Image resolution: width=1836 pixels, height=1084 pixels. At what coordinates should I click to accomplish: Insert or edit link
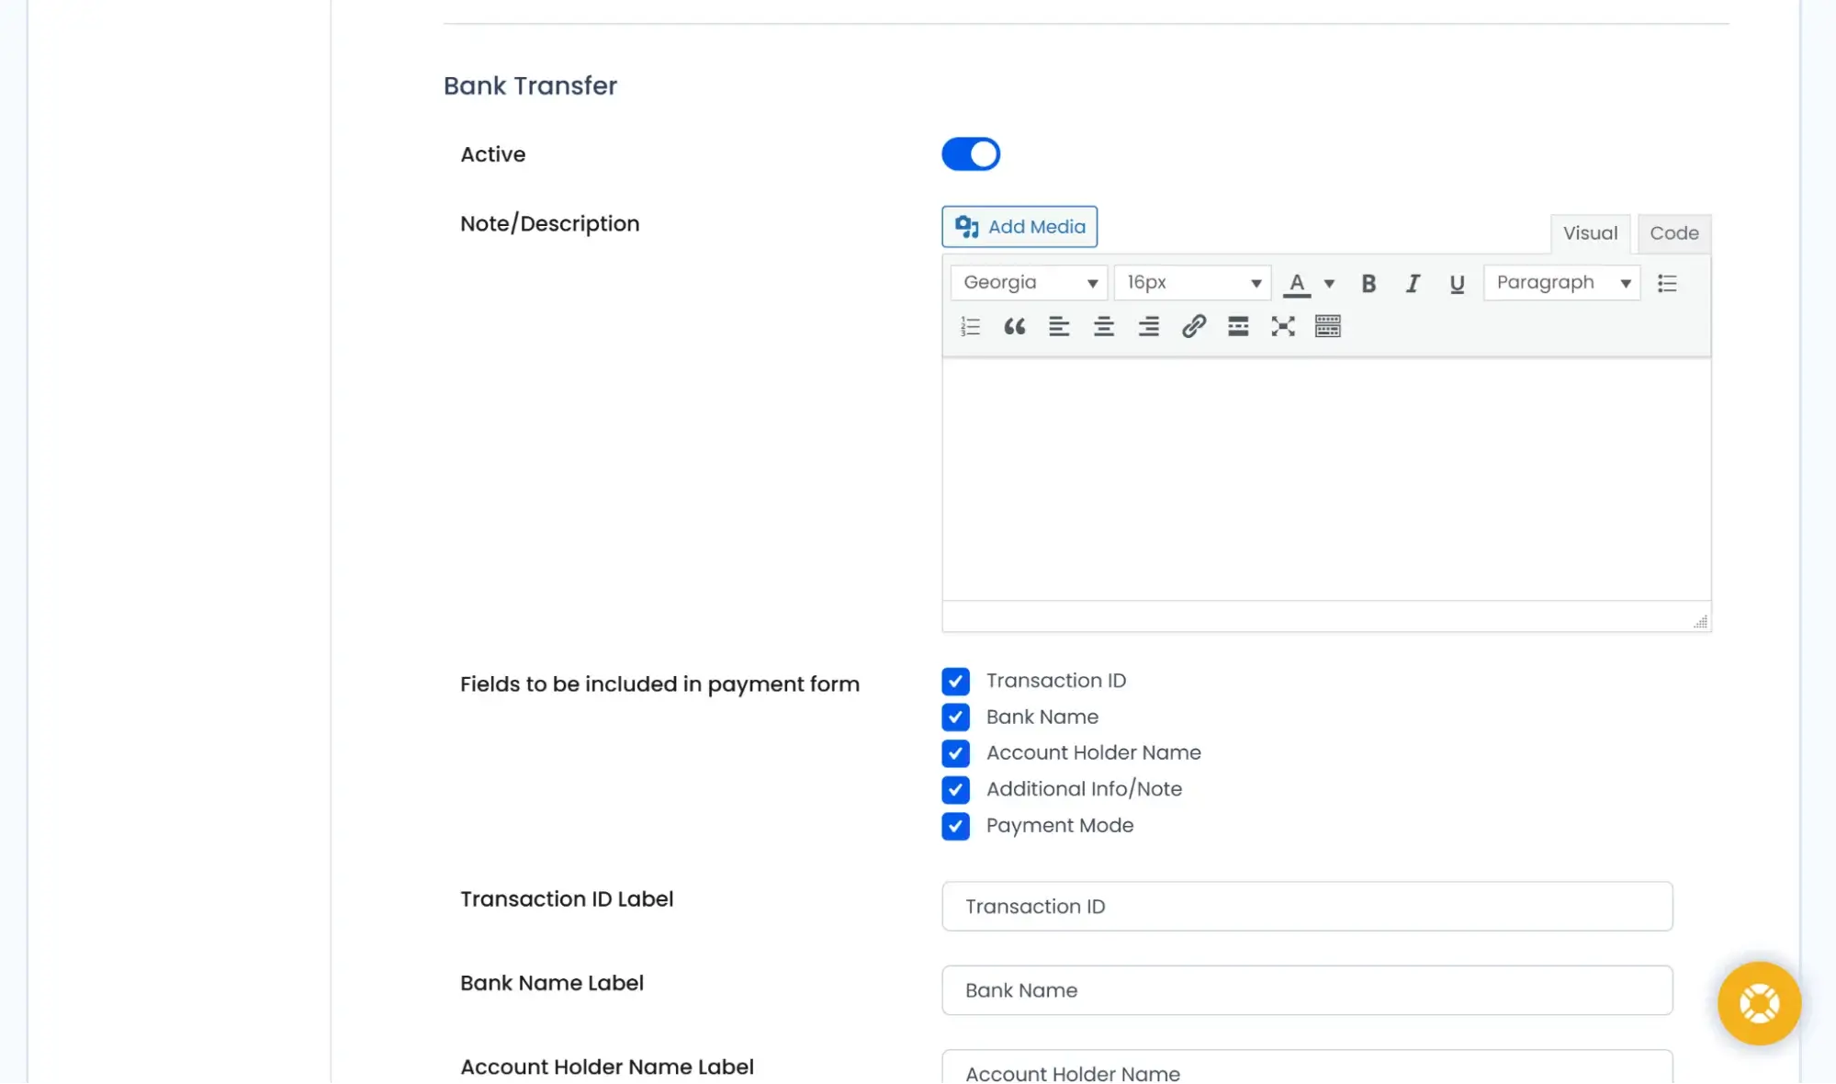(x=1193, y=326)
